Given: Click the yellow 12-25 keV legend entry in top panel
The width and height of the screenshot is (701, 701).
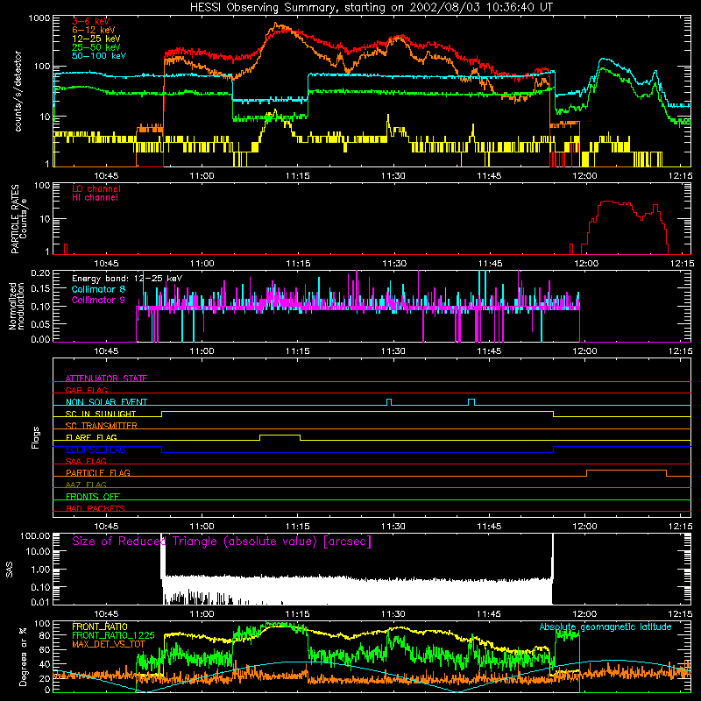Looking at the screenshot, I should coord(96,39).
